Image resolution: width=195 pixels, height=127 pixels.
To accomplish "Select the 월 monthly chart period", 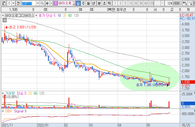I will point(88,3).
